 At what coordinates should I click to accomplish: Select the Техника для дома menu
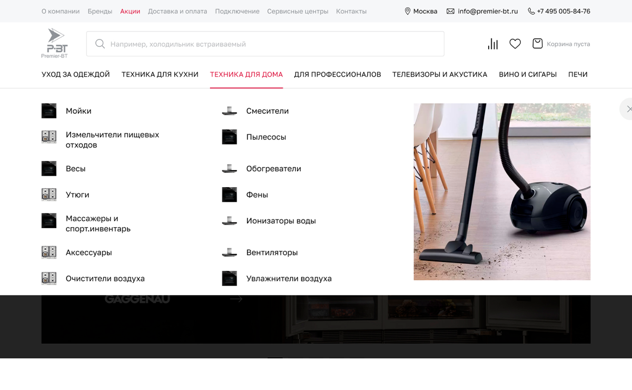click(246, 74)
